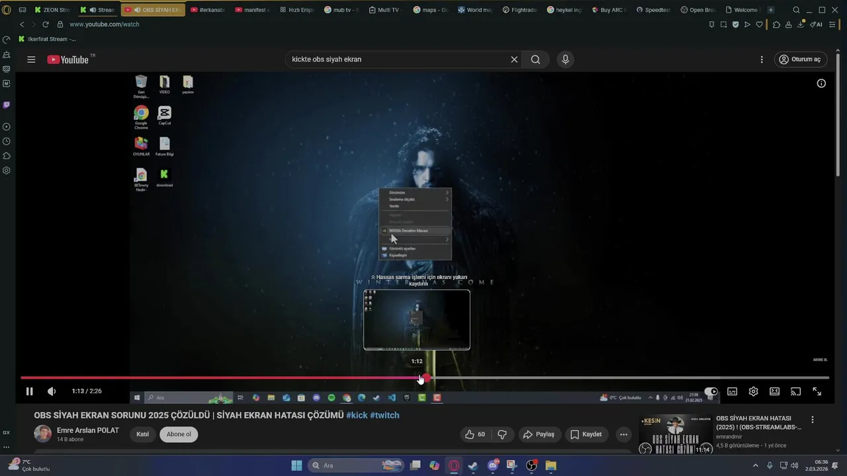Go back to previous page
Screen dimensions: 847x476
pyautogui.click(x=22, y=24)
